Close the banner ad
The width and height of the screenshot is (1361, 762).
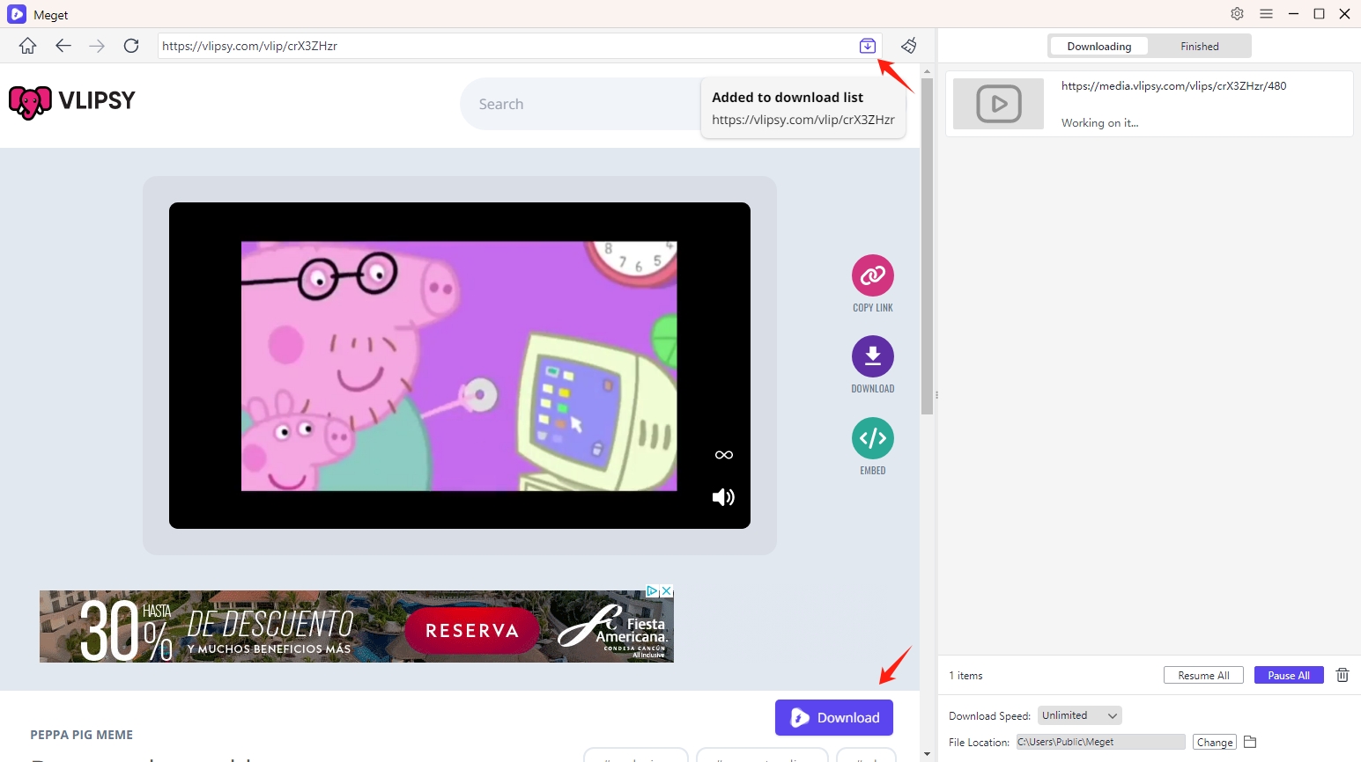[667, 591]
